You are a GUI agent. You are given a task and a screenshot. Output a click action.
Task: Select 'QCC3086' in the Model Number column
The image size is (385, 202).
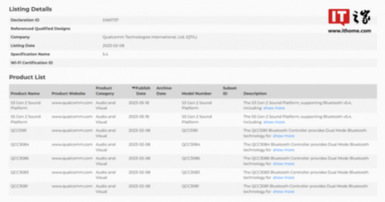(191, 158)
